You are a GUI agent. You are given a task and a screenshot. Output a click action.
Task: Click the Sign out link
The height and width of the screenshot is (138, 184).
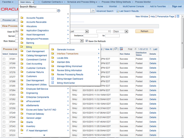177,6
